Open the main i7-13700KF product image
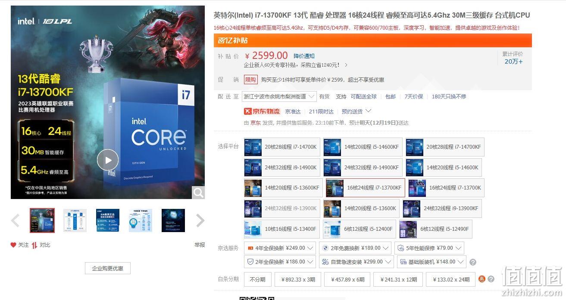566x300 pixels. tap(107, 102)
